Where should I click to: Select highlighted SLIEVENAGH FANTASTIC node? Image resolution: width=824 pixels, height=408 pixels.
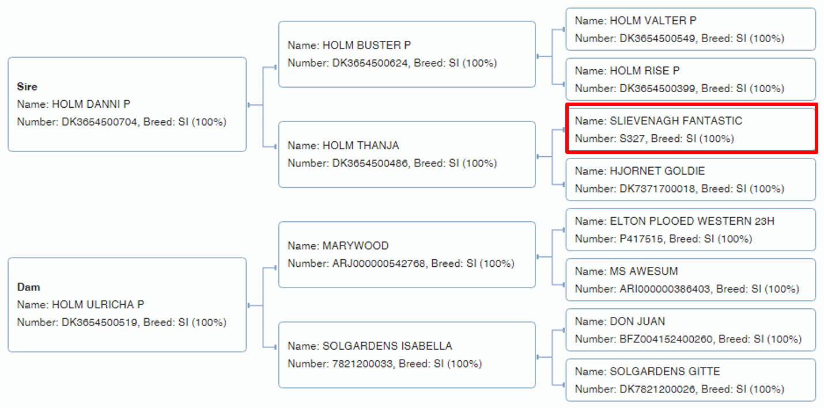click(x=690, y=129)
